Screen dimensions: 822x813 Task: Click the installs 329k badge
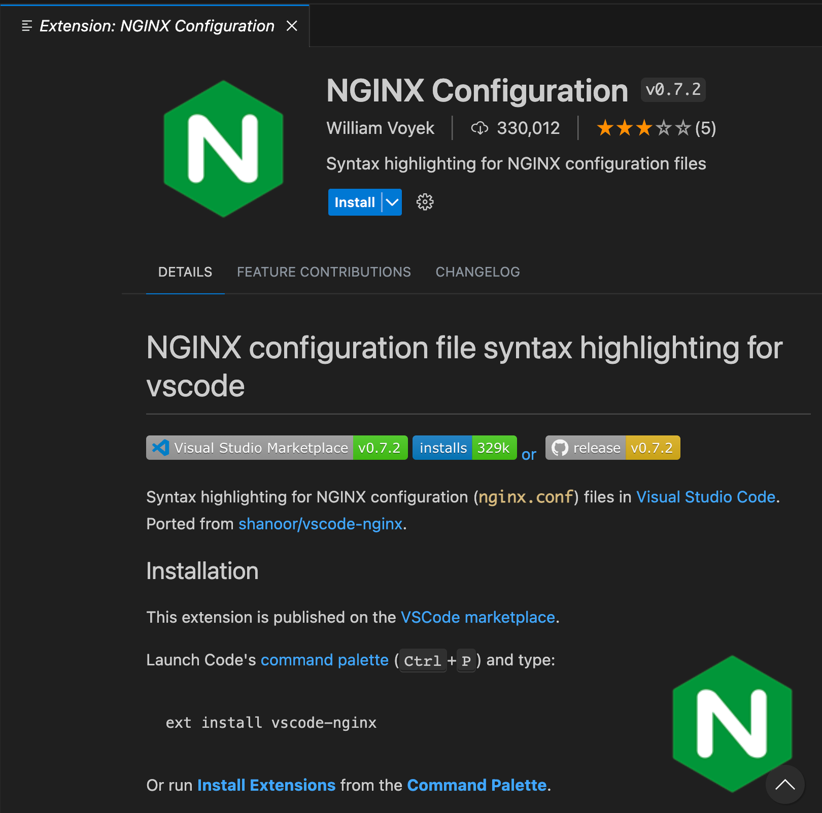(x=464, y=448)
